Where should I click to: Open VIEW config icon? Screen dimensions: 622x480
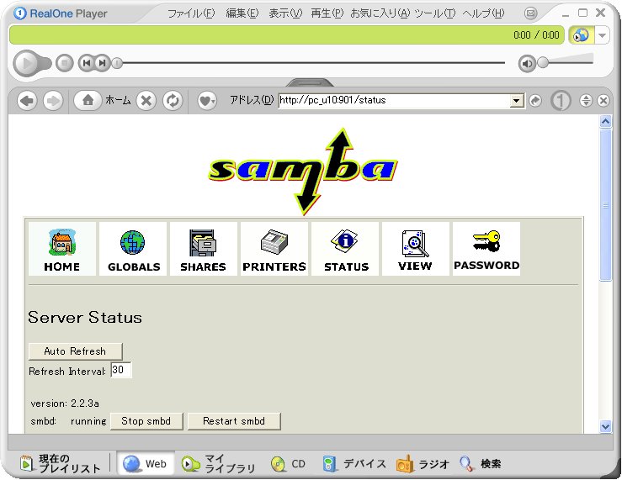(416, 249)
